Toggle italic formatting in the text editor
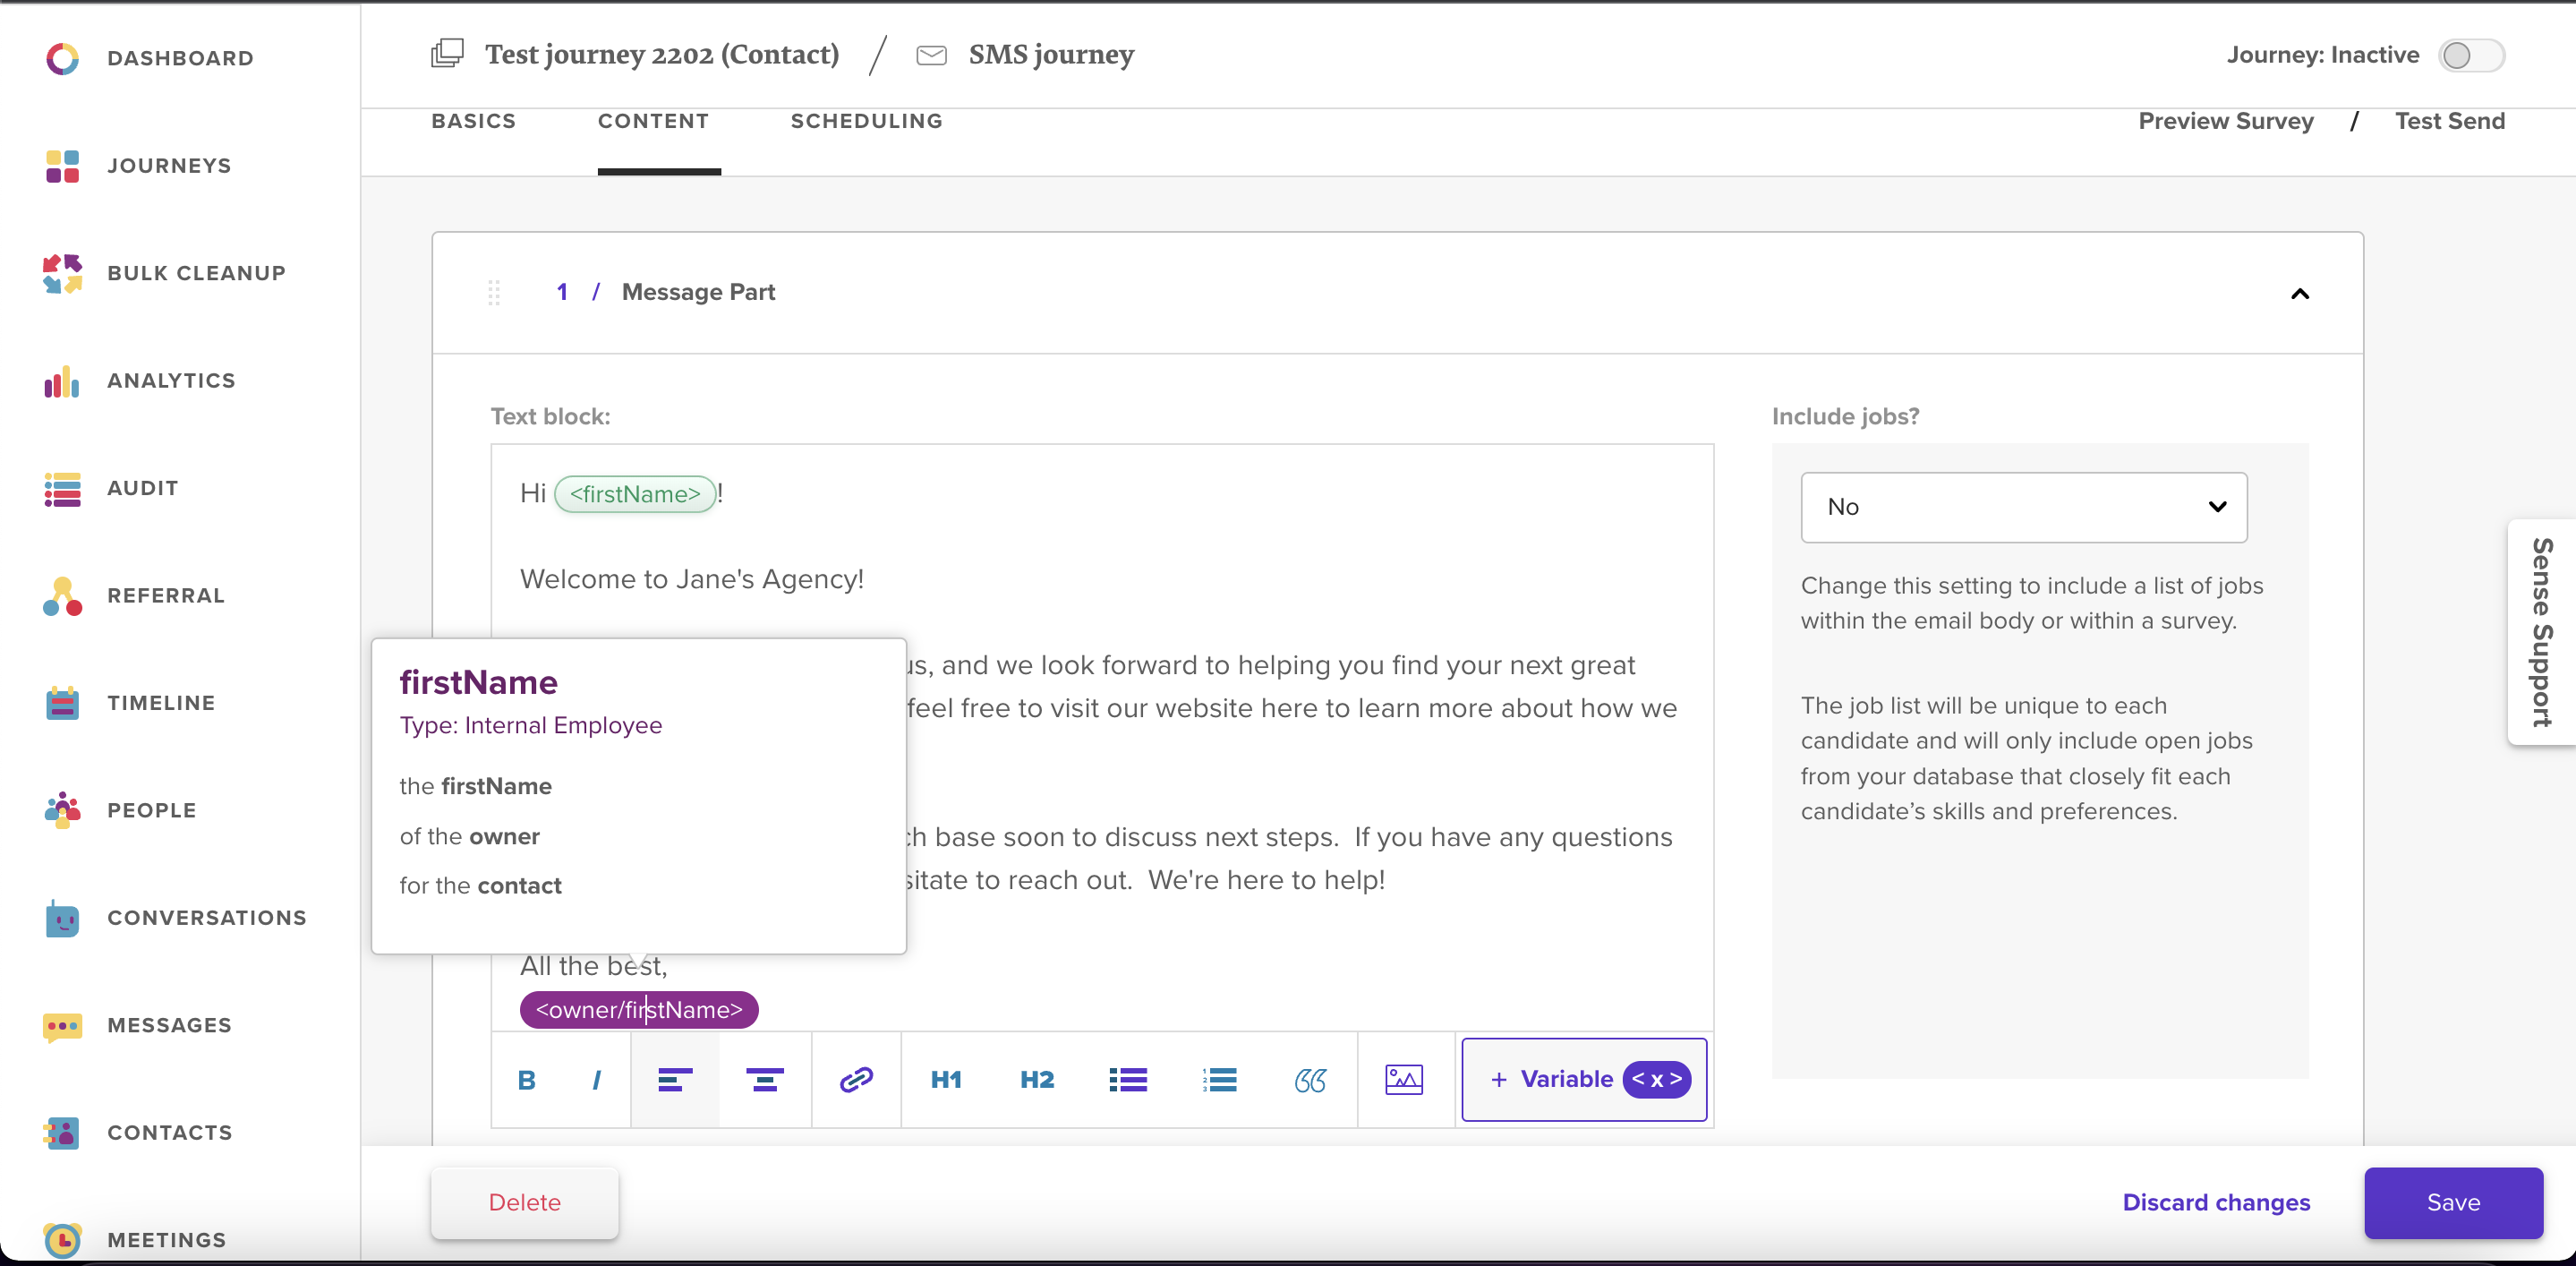Image resolution: width=2576 pixels, height=1266 pixels. pos(596,1079)
